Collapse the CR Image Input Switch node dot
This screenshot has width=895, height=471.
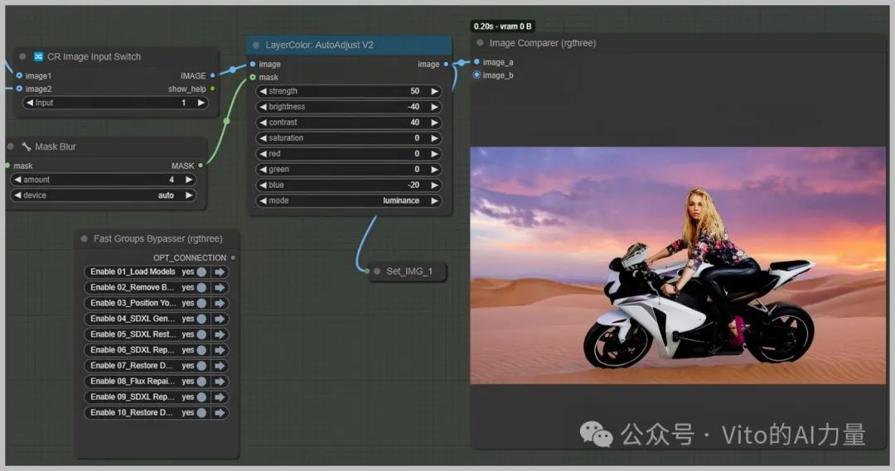pos(23,56)
